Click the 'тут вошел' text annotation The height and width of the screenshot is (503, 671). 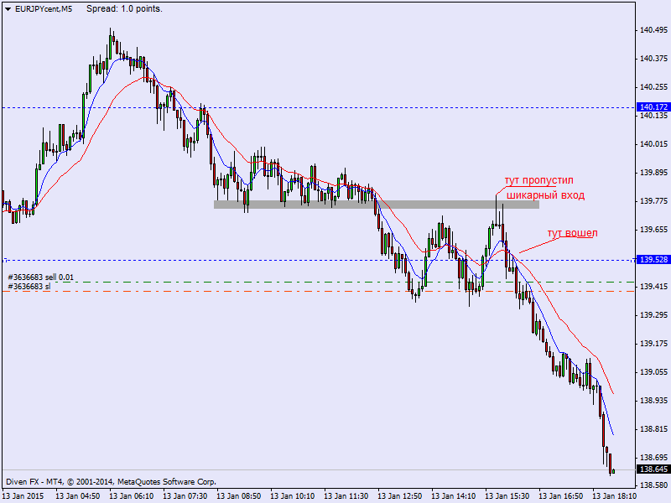573,233
